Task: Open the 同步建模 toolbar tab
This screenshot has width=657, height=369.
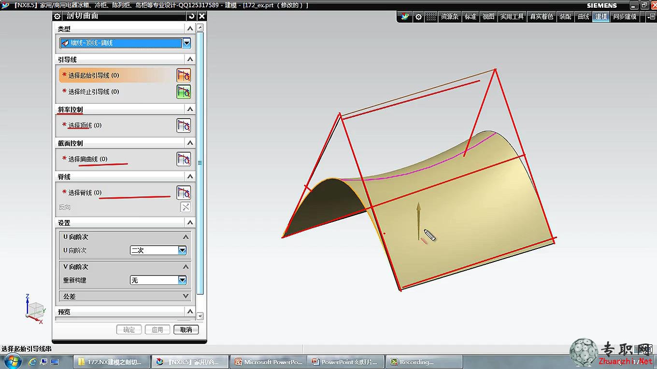Action: point(625,16)
